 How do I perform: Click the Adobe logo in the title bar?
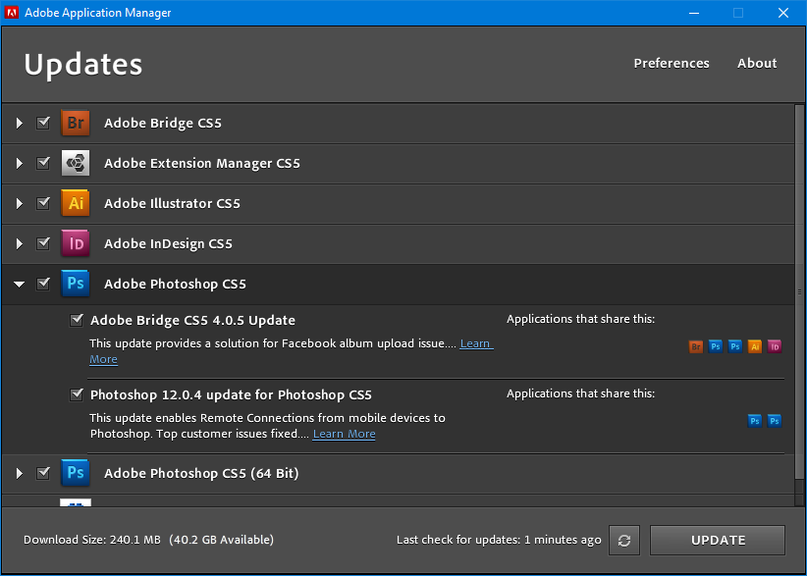click(12, 13)
